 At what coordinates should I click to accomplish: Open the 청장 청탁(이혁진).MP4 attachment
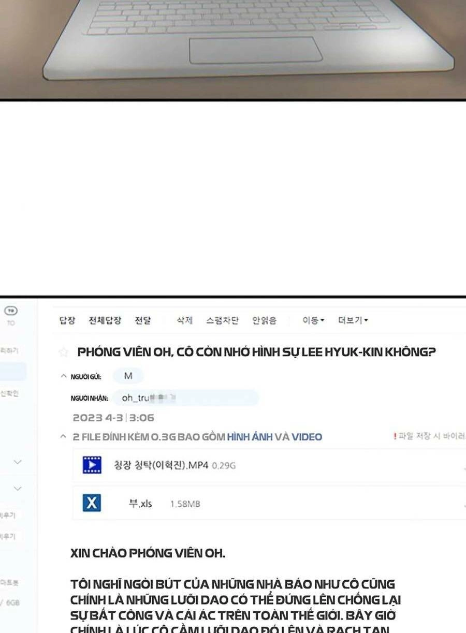(x=161, y=465)
